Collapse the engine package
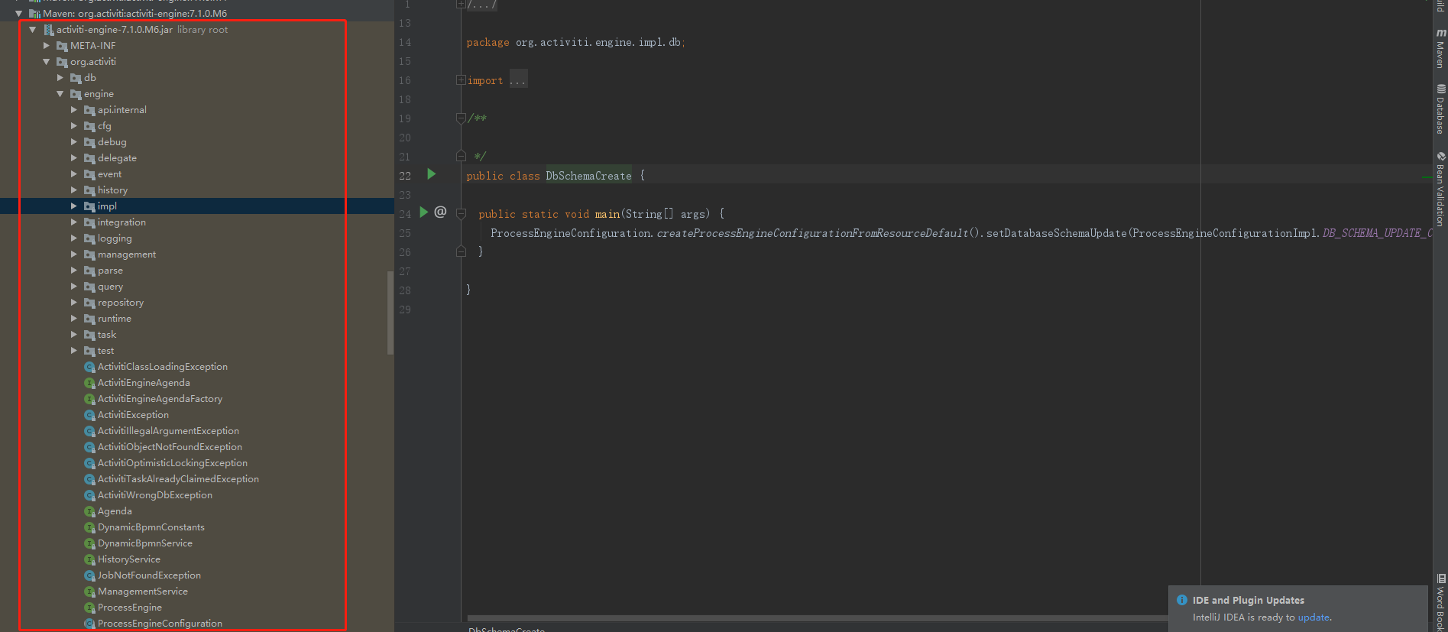The image size is (1448, 632). tap(60, 94)
